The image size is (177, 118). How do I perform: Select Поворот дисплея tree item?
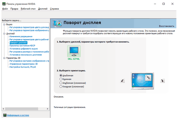point(18,43)
